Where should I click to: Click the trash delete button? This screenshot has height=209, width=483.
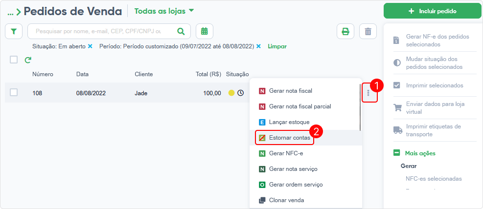(x=368, y=31)
